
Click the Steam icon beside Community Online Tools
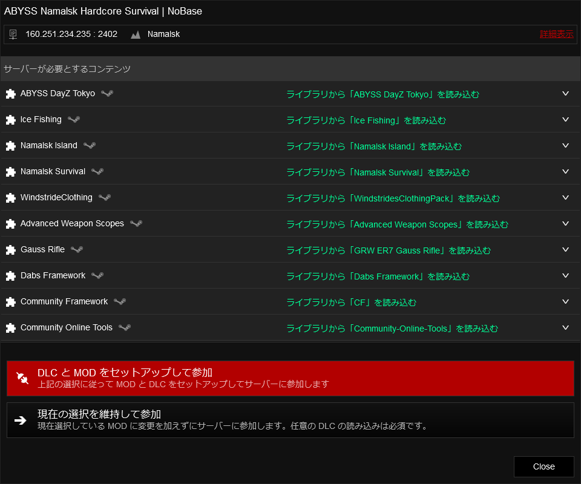(x=125, y=327)
